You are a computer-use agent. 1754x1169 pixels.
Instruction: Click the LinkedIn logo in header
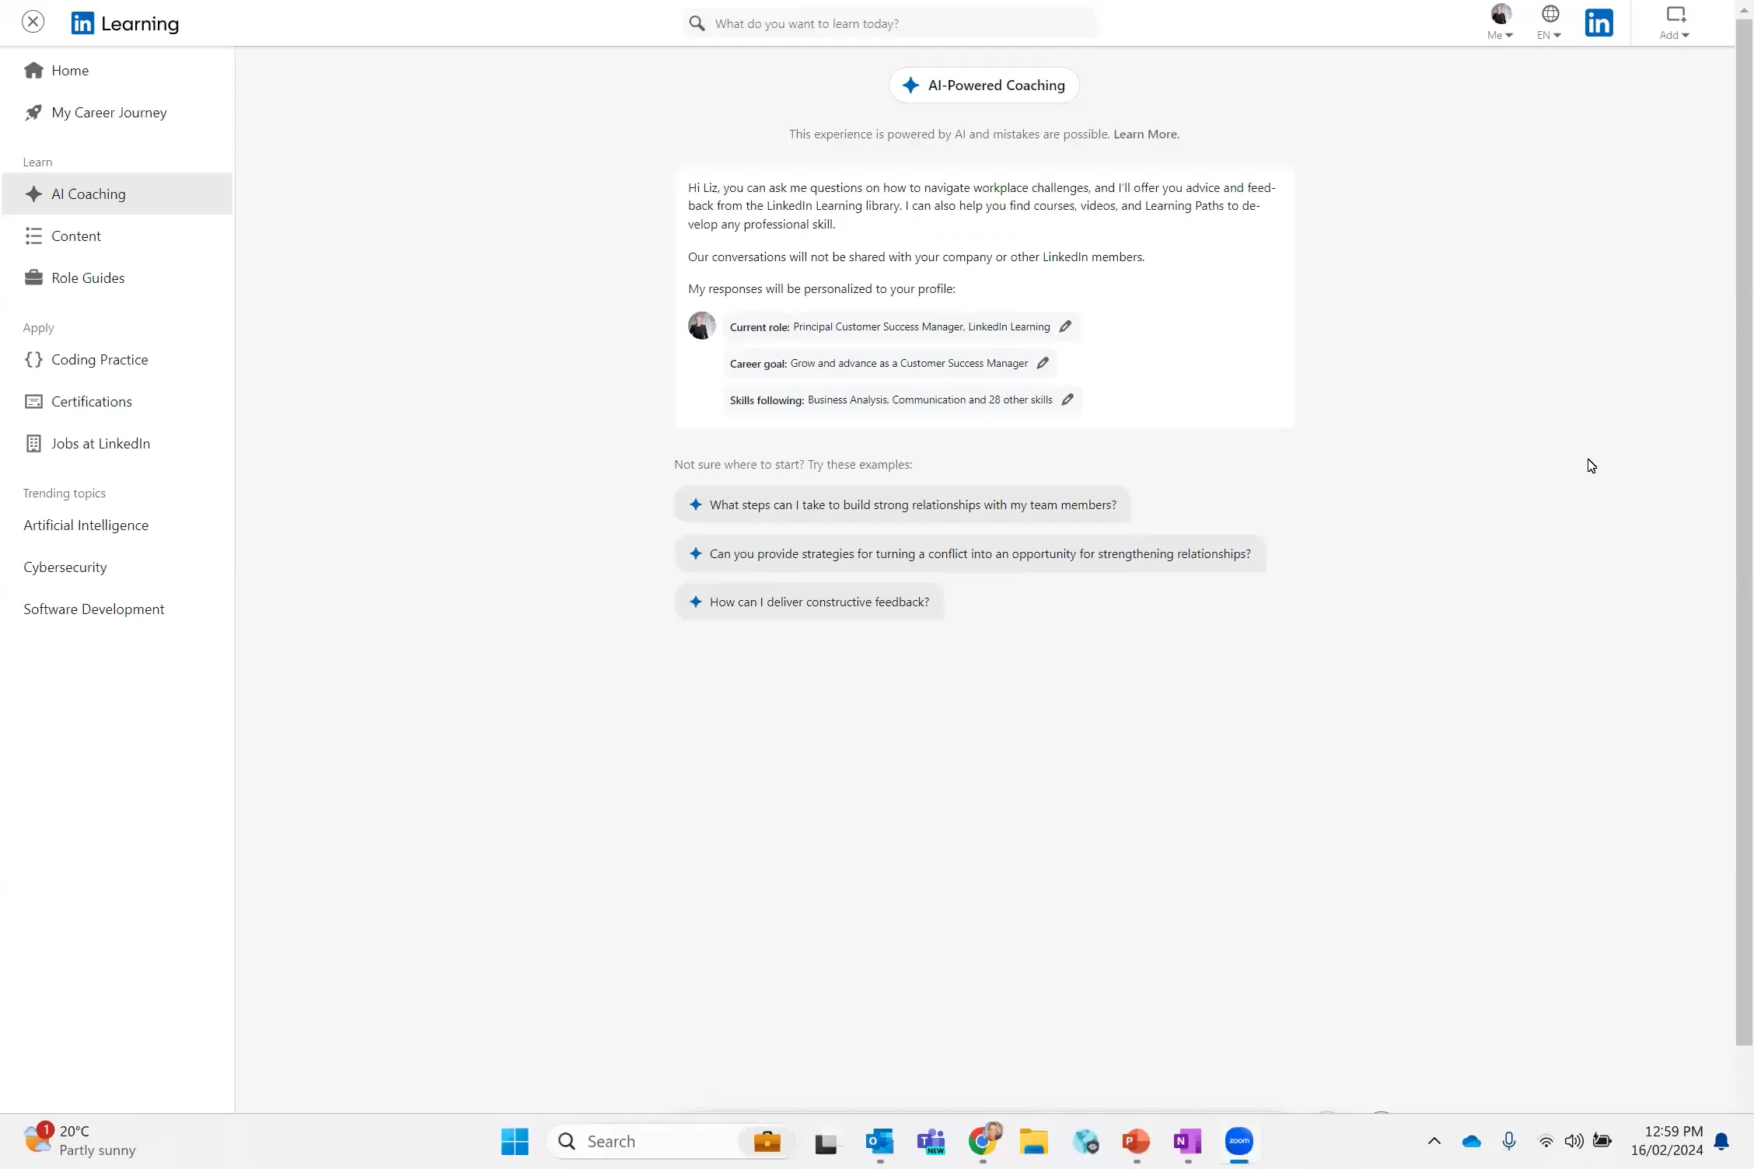click(x=1599, y=23)
